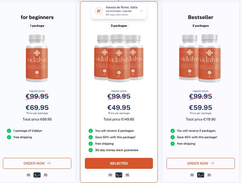Click the check beside 'Save 50% with this package!'
The width and height of the screenshot is (242, 183).
pos(91,137)
